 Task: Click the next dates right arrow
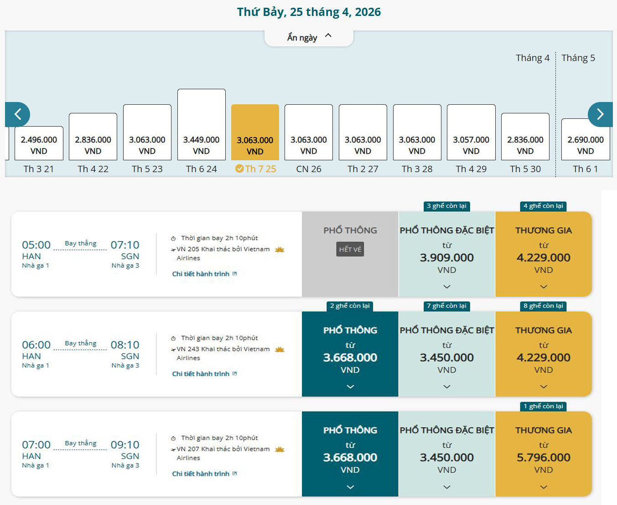600,114
